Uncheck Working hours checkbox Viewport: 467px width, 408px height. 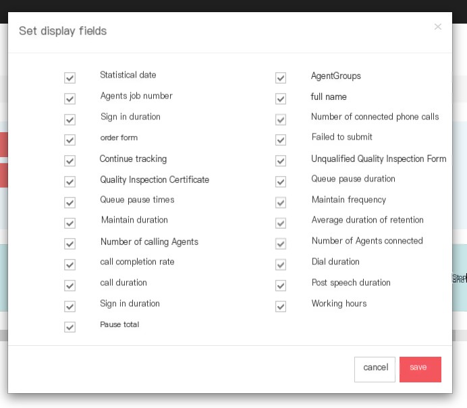281,307
